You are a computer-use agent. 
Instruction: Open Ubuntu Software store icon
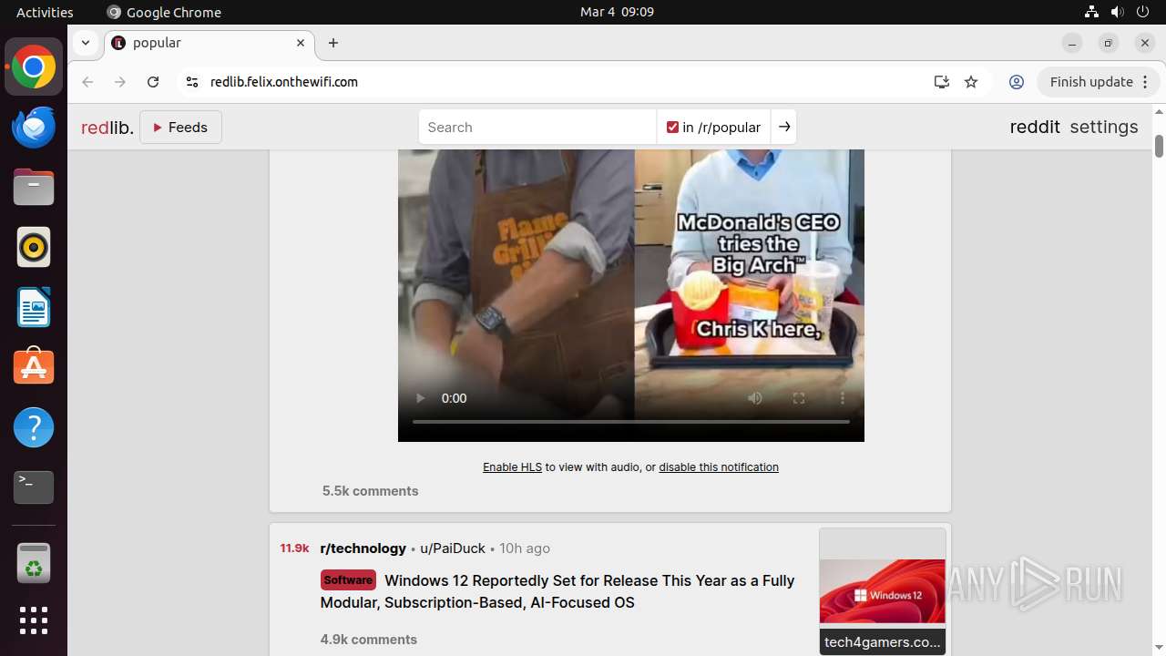coord(34,367)
